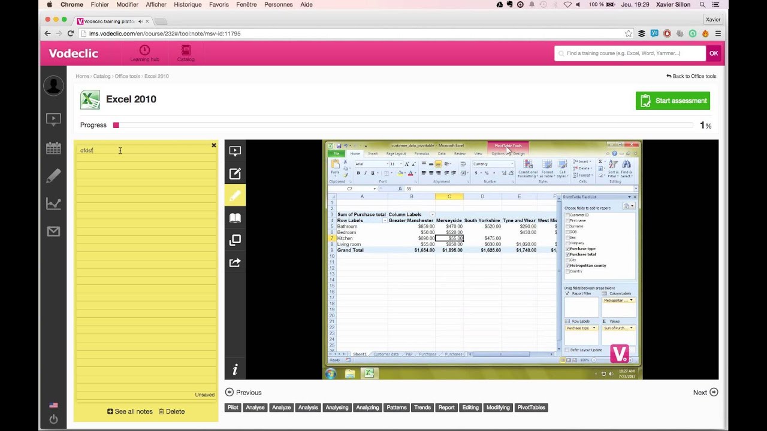Click the US flag language icon
This screenshot has width=767, height=431.
tap(53, 405)
